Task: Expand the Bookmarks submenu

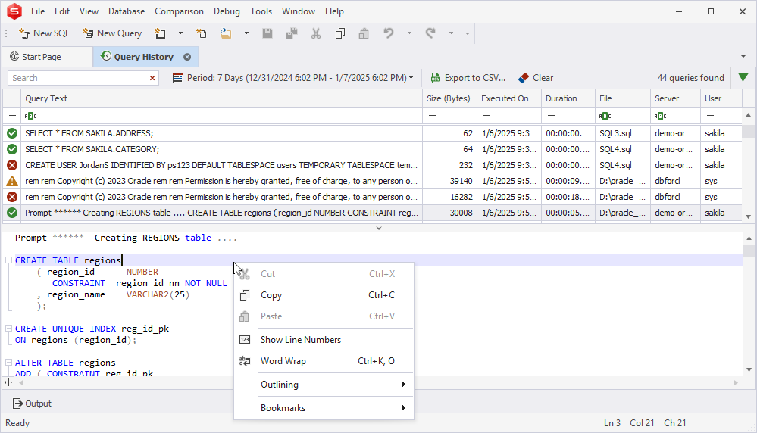Action: [x=324, y=408]
